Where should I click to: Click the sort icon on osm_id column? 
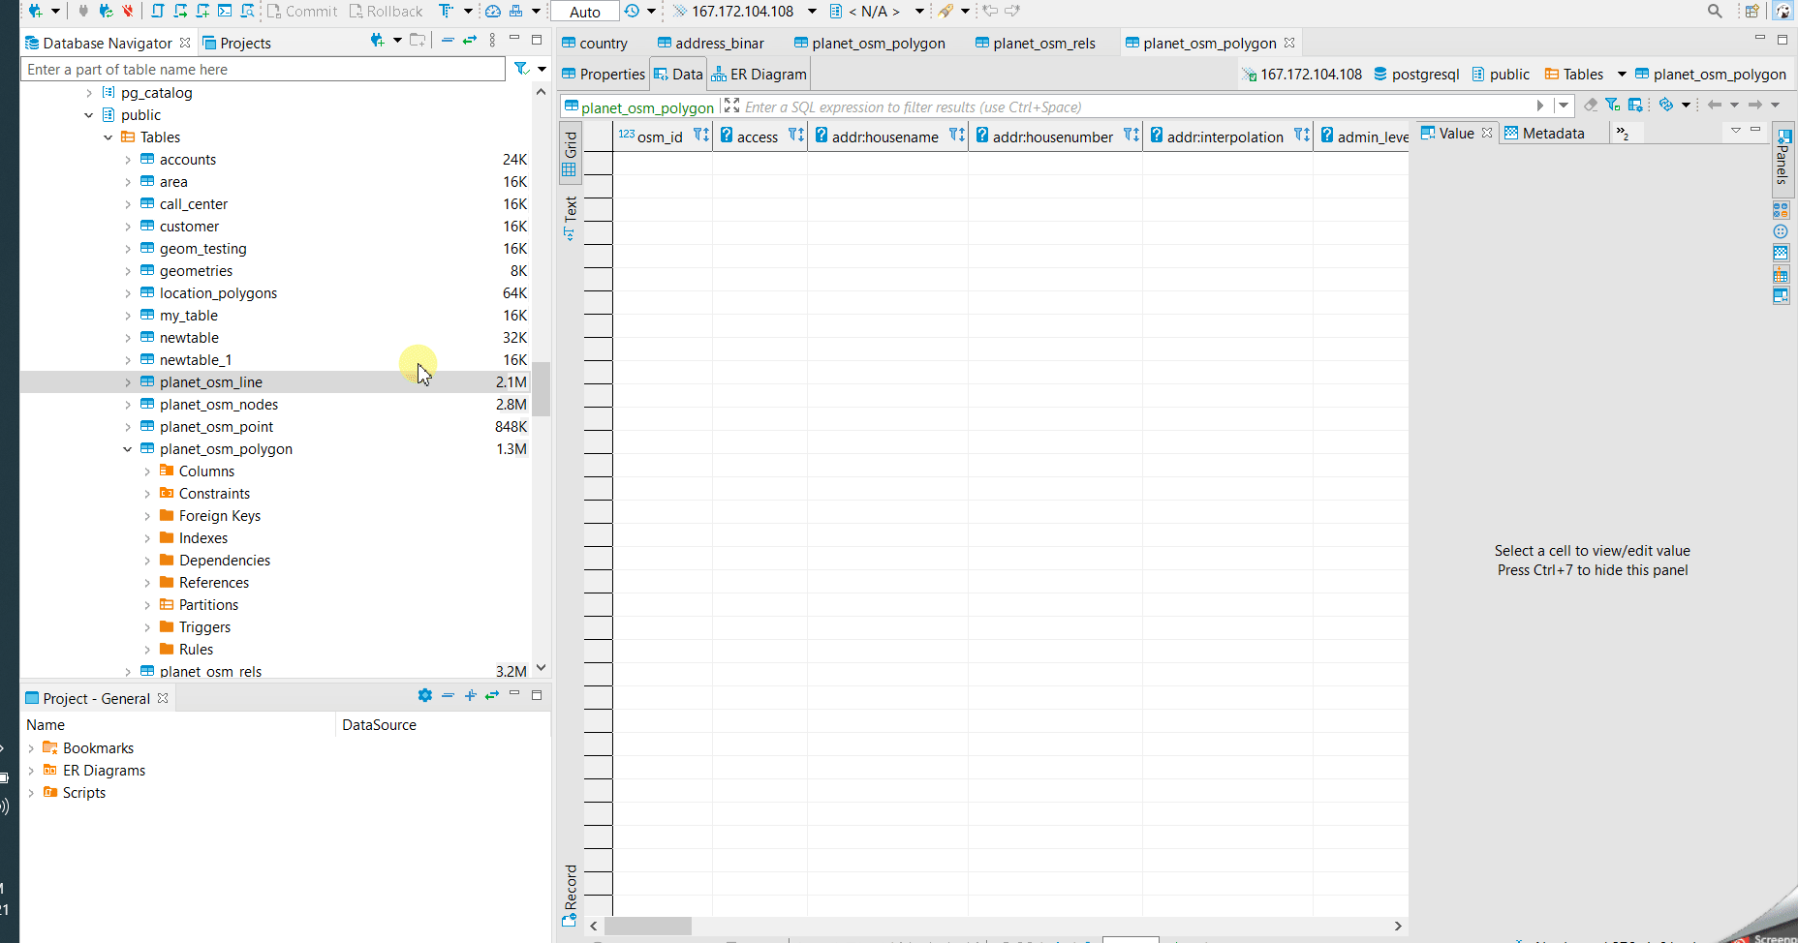pyautogui.click(x=701, y=135)
